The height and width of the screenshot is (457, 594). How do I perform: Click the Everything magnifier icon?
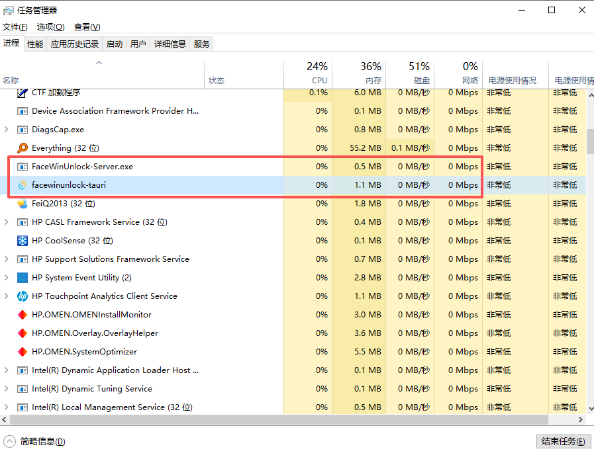[x=23, y=148]
